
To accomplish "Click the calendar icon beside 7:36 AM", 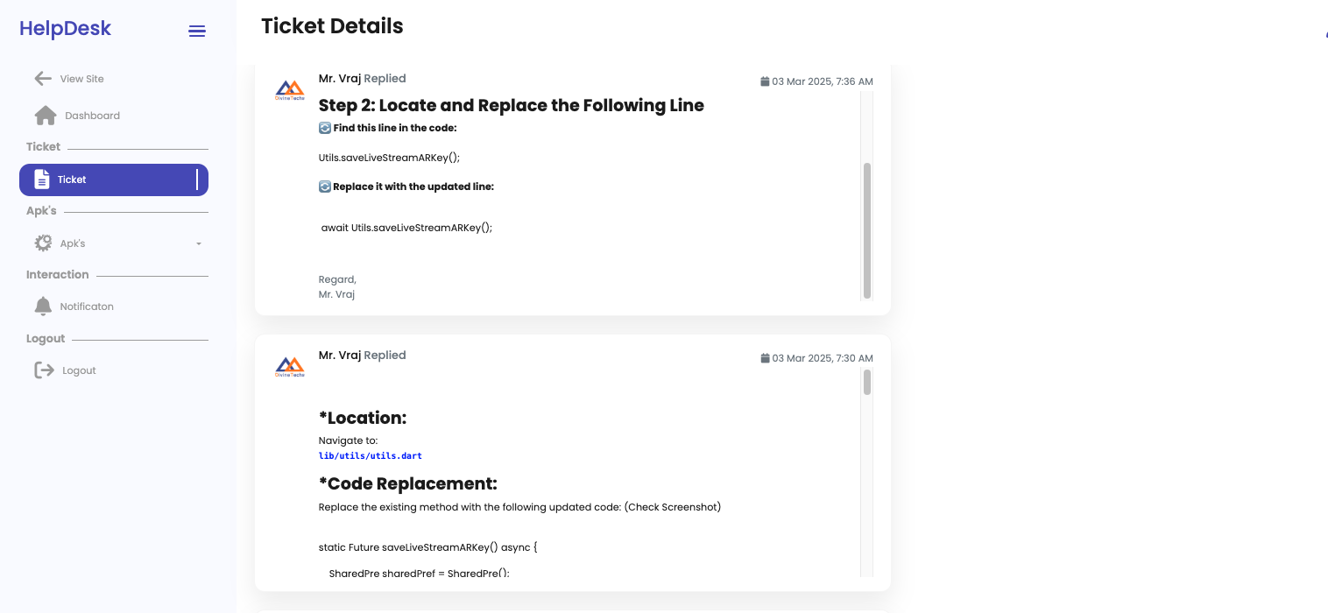I will 765,81.
